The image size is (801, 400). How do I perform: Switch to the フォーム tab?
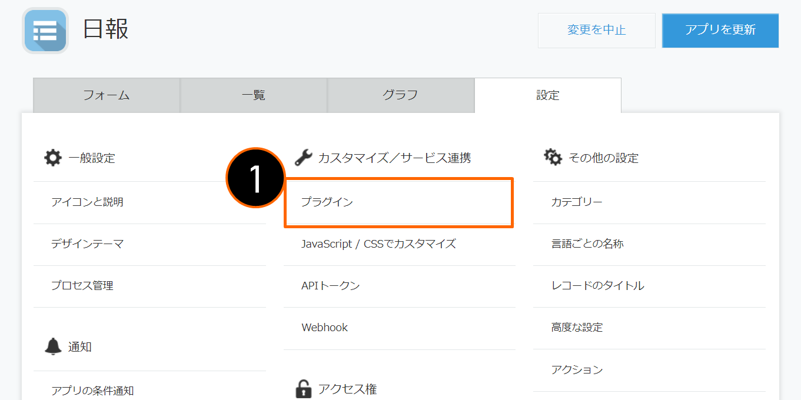pyautogui.click(x=107, y=95)
